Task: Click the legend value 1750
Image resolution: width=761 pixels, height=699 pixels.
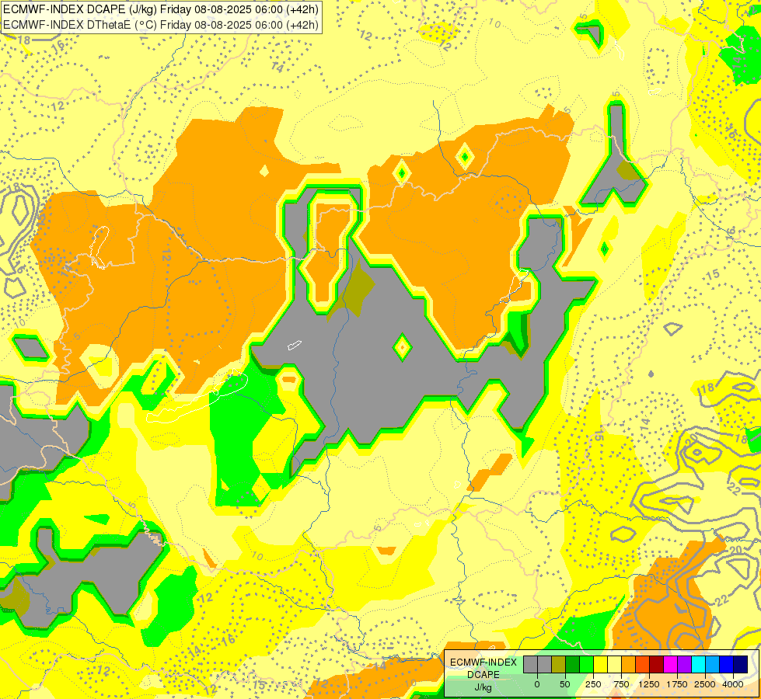Action: pyautogui.click(x=677, y=684)
